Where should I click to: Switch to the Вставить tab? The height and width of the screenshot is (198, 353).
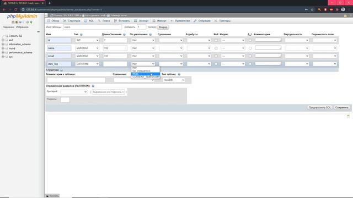122,21
